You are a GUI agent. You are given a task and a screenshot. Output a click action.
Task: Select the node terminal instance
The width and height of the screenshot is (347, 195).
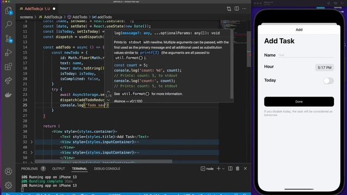207,168
